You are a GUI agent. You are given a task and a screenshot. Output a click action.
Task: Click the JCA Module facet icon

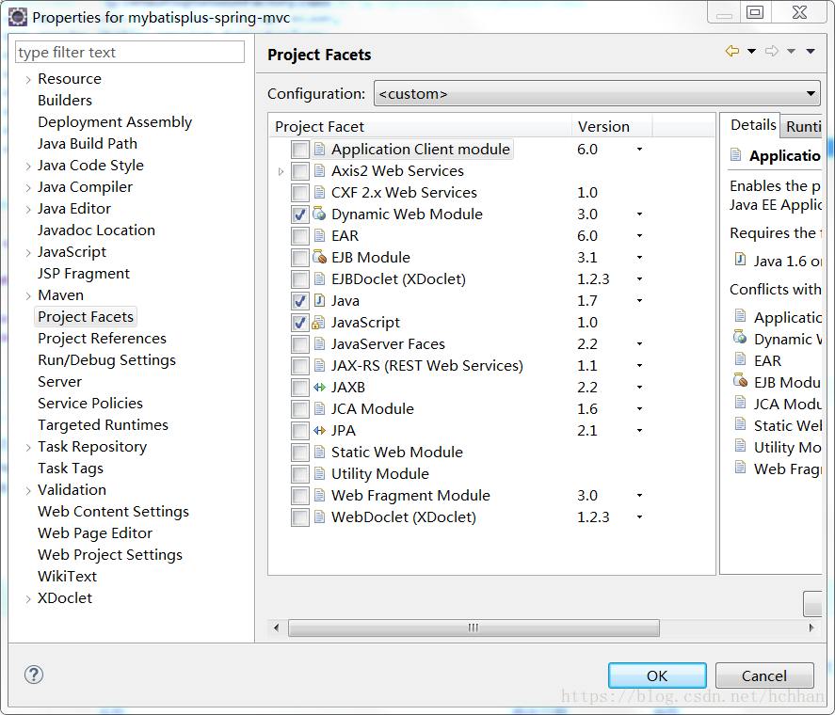[319, 409]
